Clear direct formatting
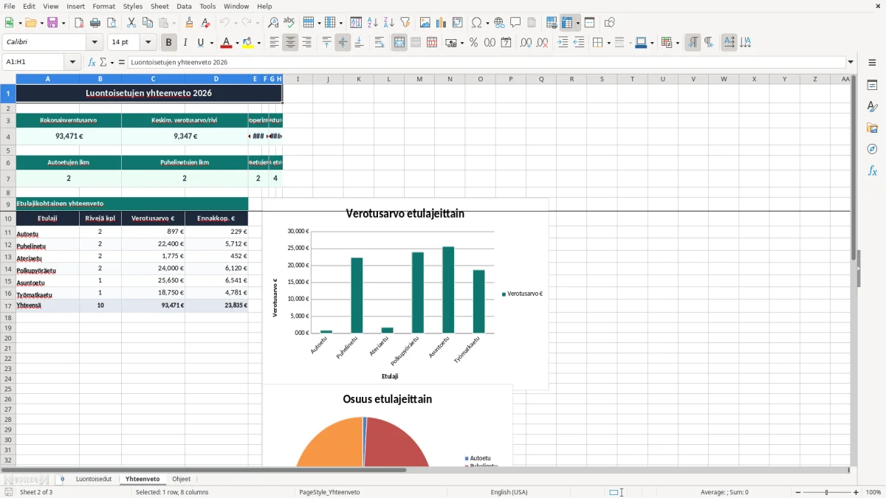Screen dimensions: 886x498 (205, 23)
